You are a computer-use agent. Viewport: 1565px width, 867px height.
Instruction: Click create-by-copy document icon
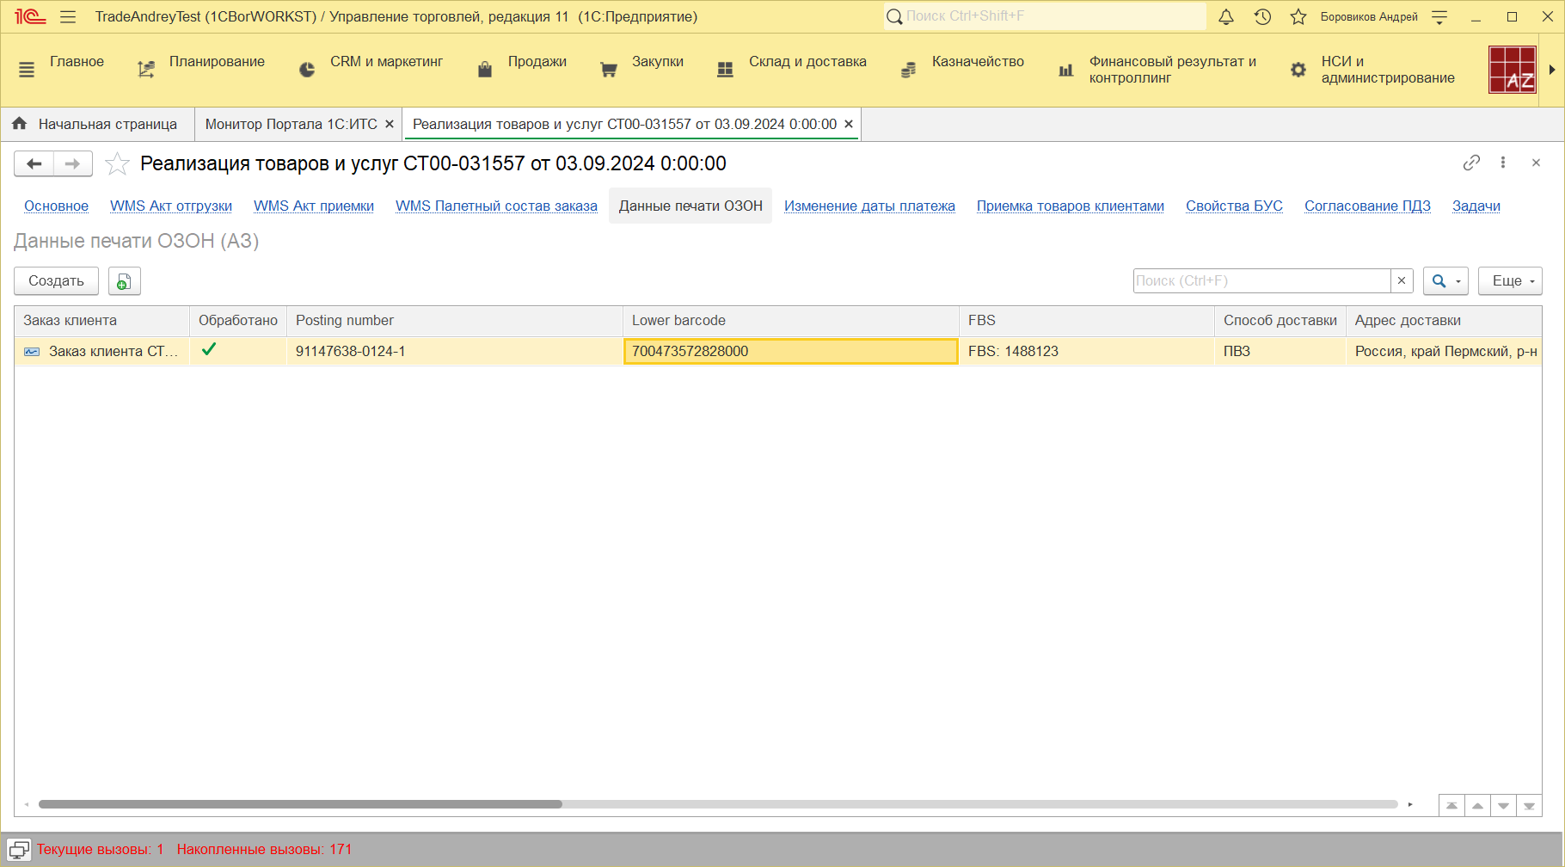124,281
